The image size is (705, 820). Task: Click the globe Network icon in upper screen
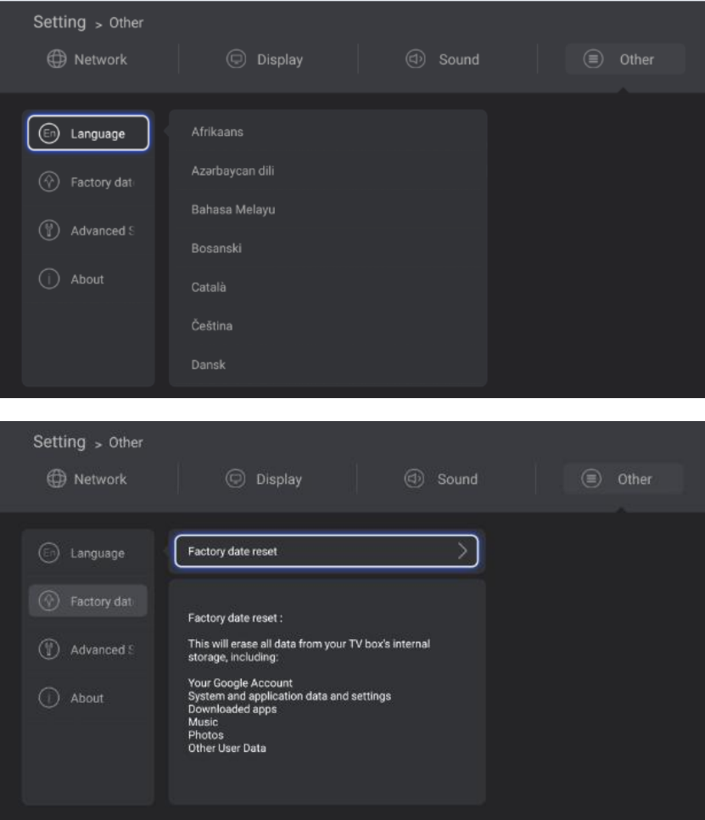click(x=55, y=59)
